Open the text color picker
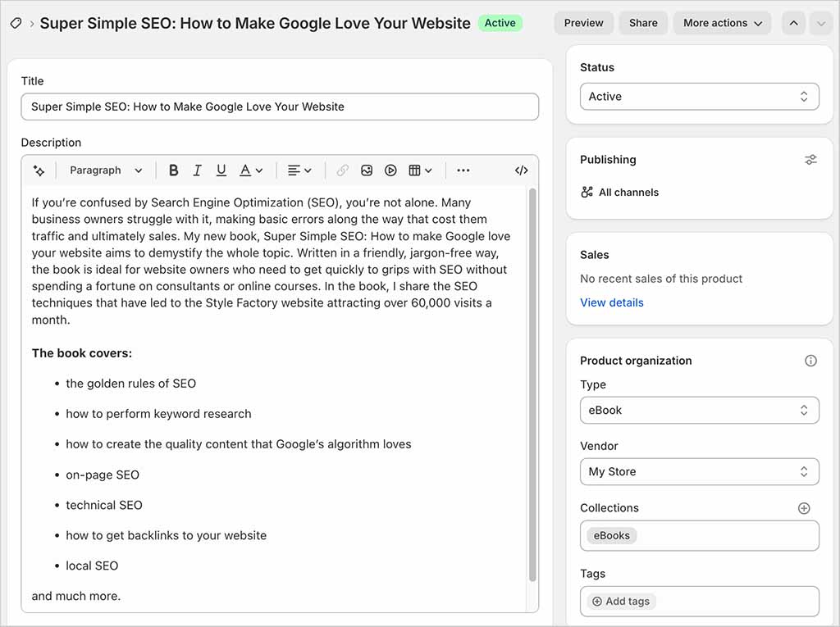This screenshot has width=840, height=627. [x=251, y=170]
